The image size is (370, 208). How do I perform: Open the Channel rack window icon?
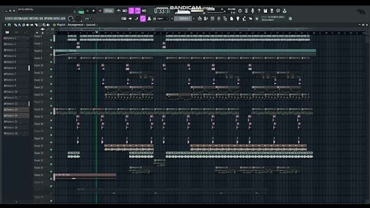point(212,18)
